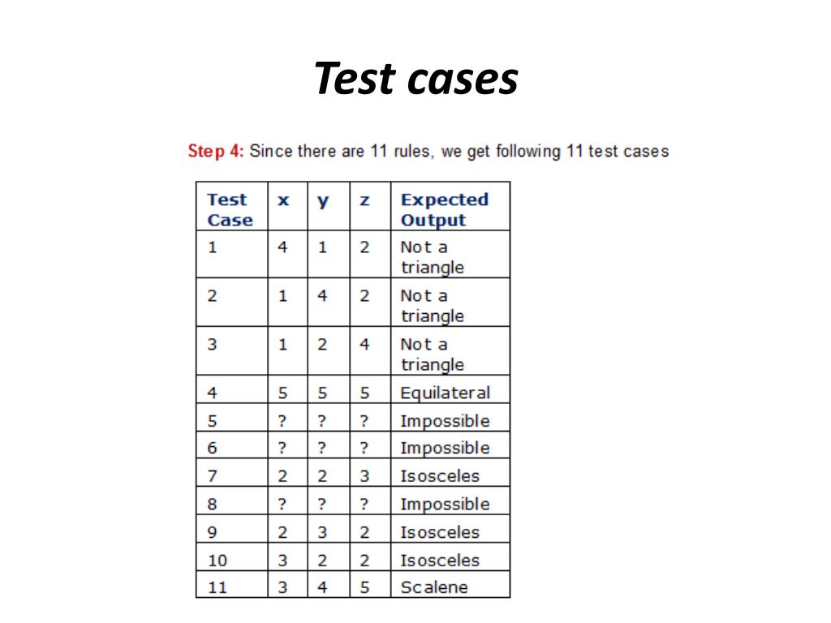Click the 'Test Case' column header
831x623 pixels.
click(x=230, y=210)
